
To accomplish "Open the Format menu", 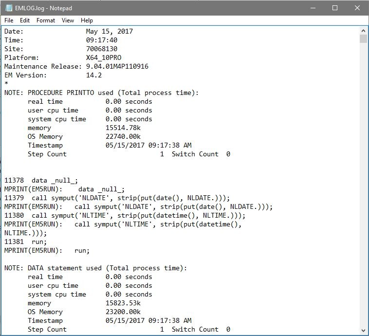I will point(46,20).
